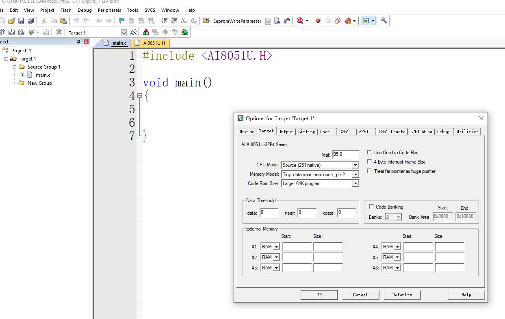Open Configuration with the wrench icon
The image size is (505, 319).
click(x=384, y=21)
